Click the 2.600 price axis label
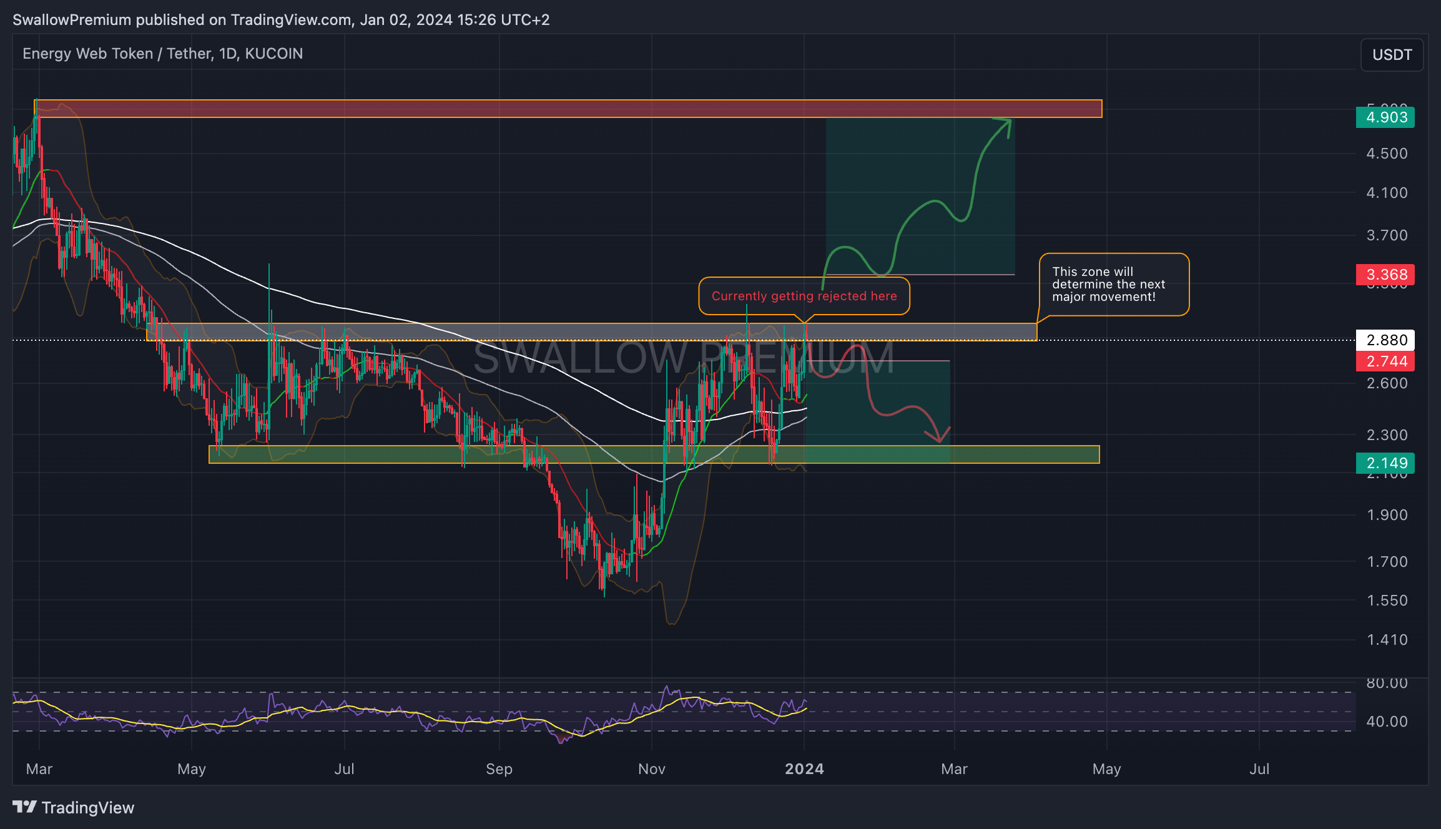The image size is (1441, 829). [1387, 383]
